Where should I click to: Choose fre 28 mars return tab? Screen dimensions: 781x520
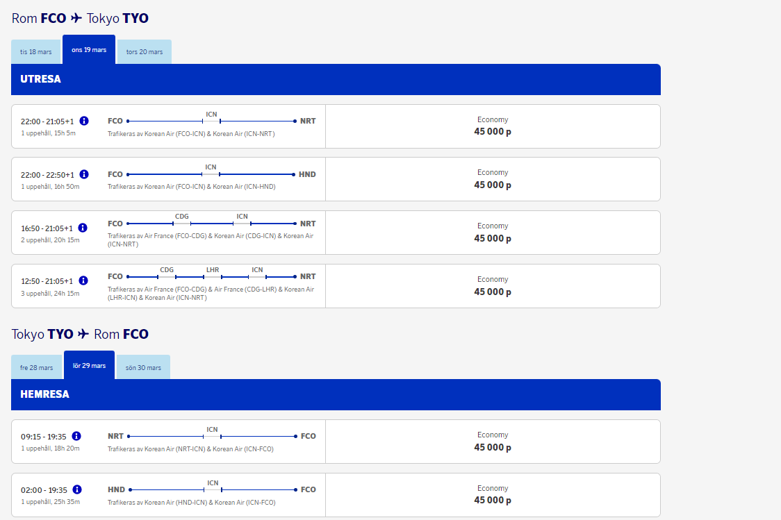(37, 367)
